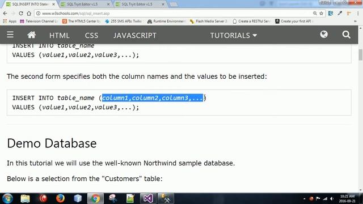The image size is (363, 204).
Task: Switch to SQL INSERT INTO Statement tab
Action: pos(30,4)
